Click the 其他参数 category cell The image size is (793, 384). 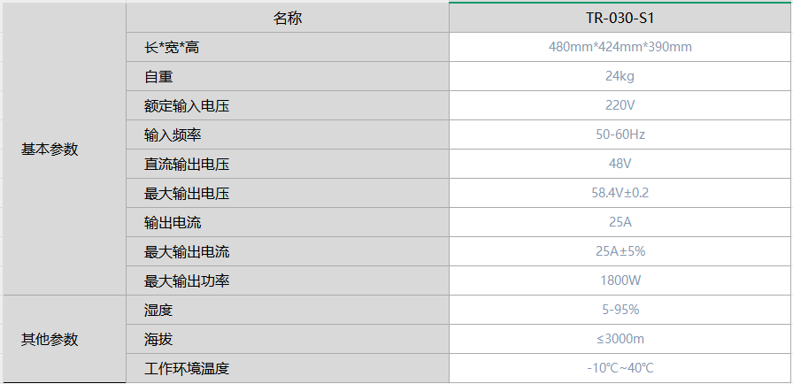[50, 339]
